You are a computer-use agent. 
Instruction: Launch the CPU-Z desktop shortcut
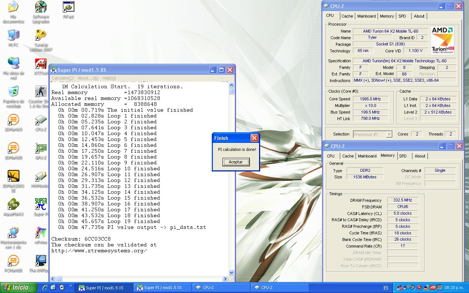(x=41, y=123)
